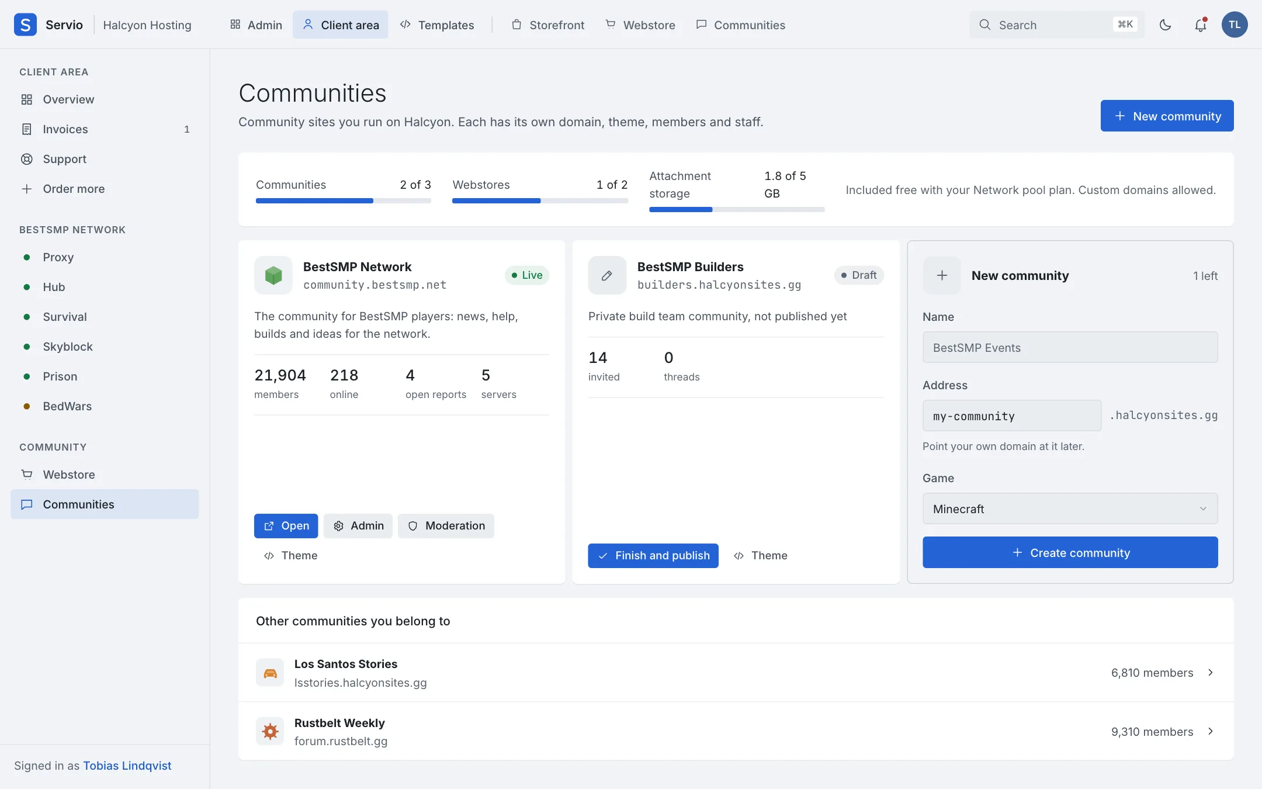
Task: Toggle dark mode moon icon
Action: 1165,25
